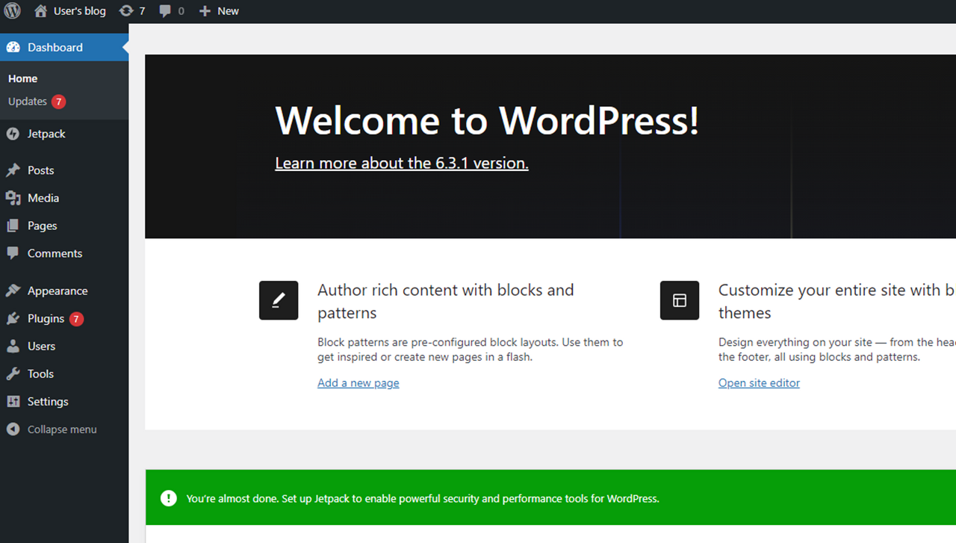Screen dimensions: 956x543
Task: Open the Comments menu label in sidebar
Action: [55, 253]
